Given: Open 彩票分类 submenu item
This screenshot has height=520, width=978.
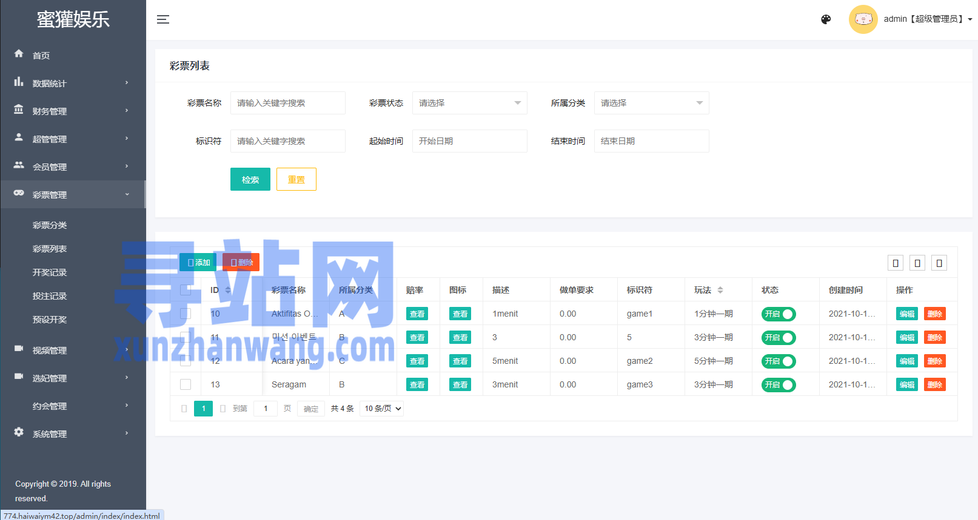Looking at the screenshot, I should pos(50,225).
